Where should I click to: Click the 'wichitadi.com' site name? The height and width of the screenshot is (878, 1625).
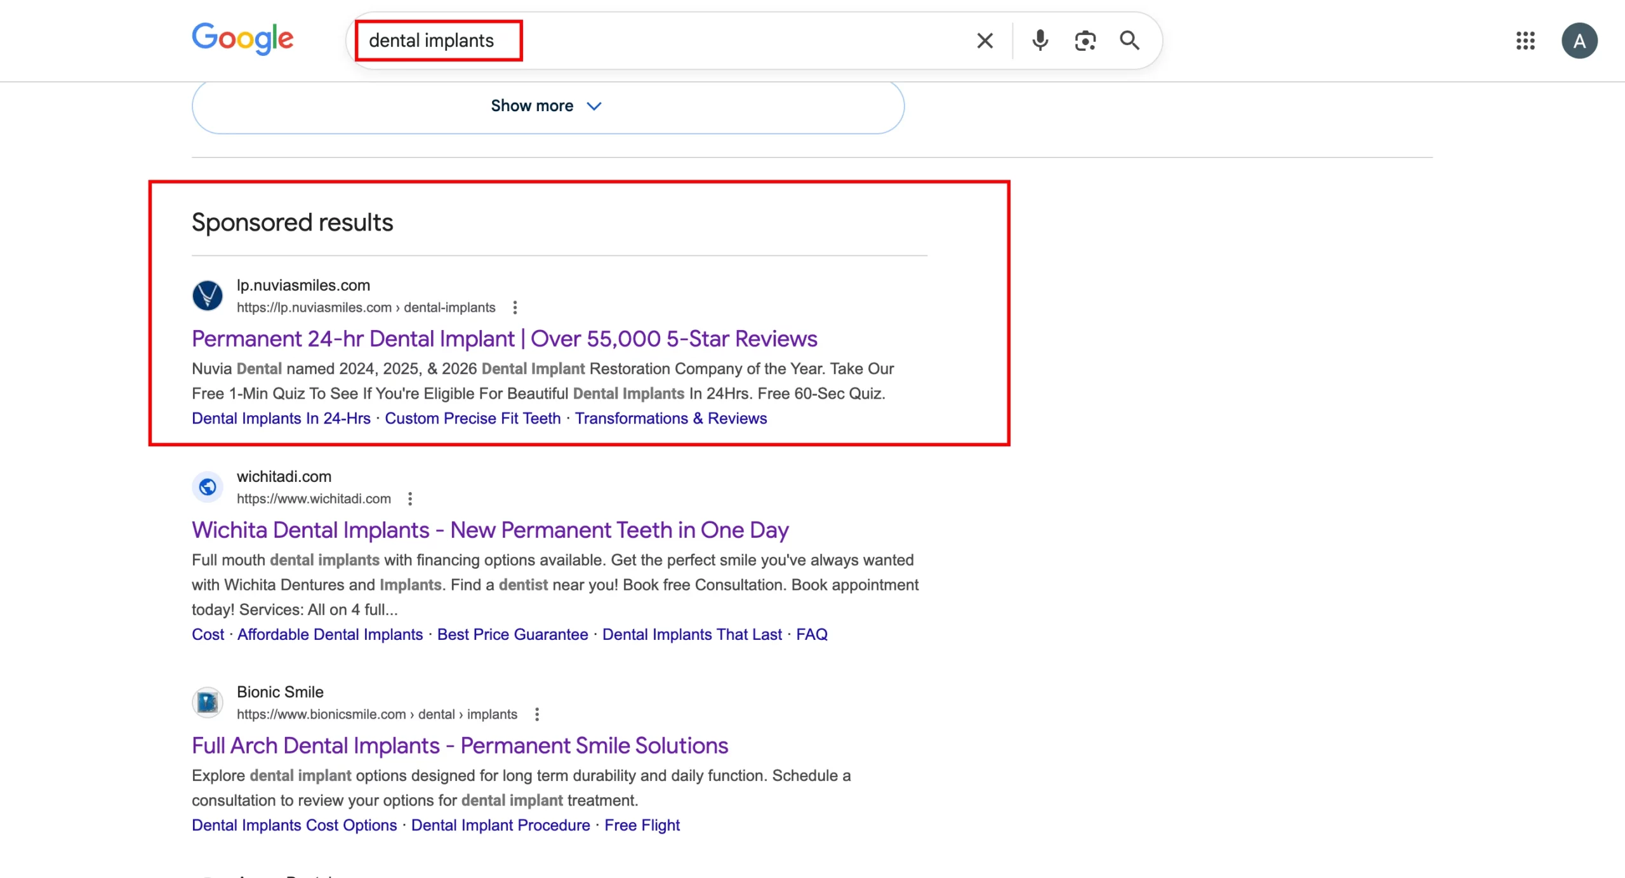click(284, 476)
